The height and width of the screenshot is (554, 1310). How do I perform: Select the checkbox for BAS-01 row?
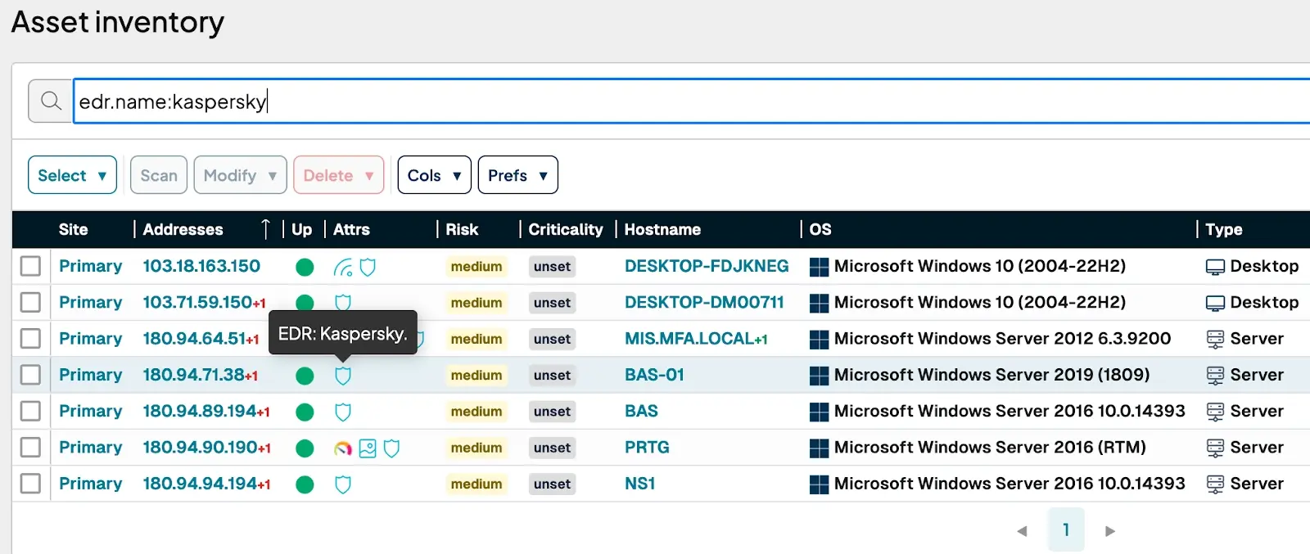coord(30,375)
